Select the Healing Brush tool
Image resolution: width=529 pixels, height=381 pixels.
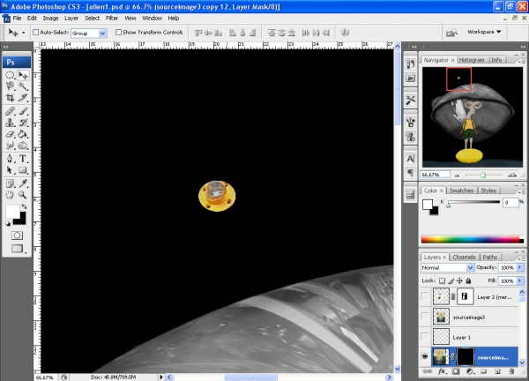10,111
